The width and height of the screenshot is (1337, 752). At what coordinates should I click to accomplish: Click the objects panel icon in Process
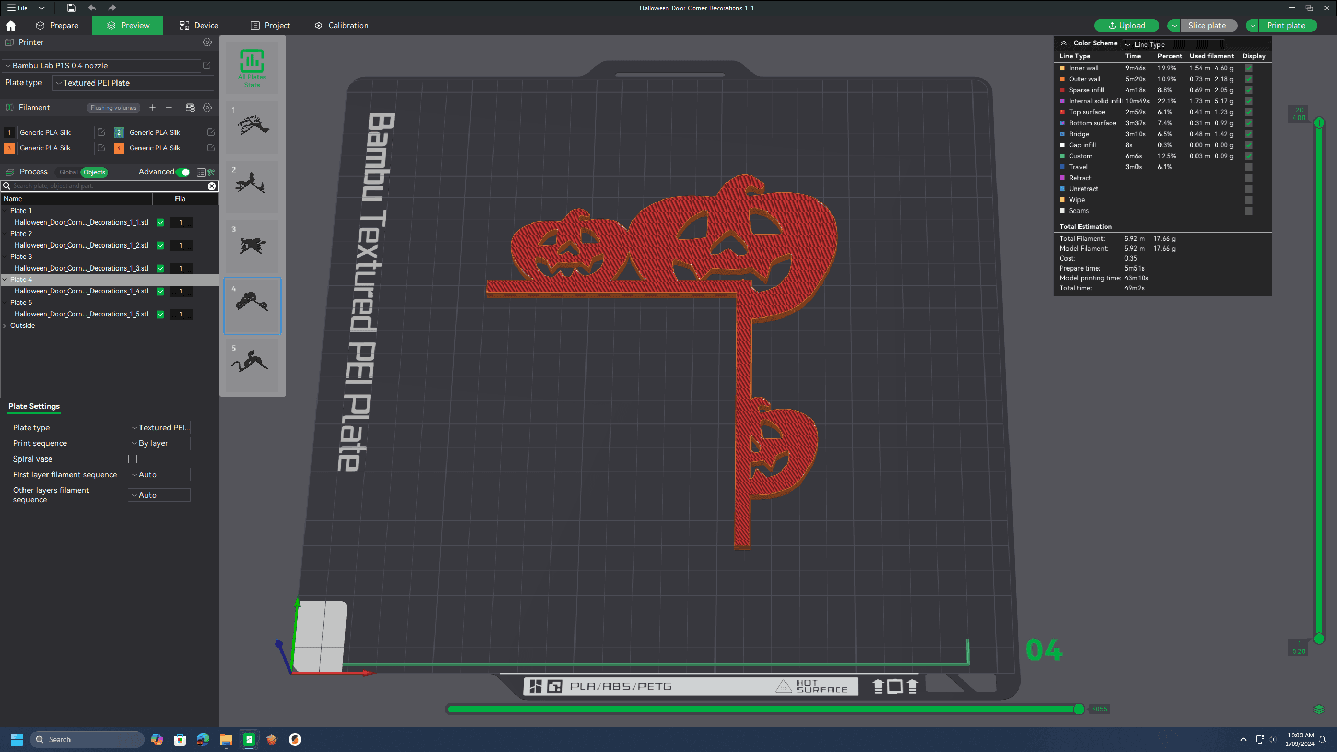click(x=198, y=172)
